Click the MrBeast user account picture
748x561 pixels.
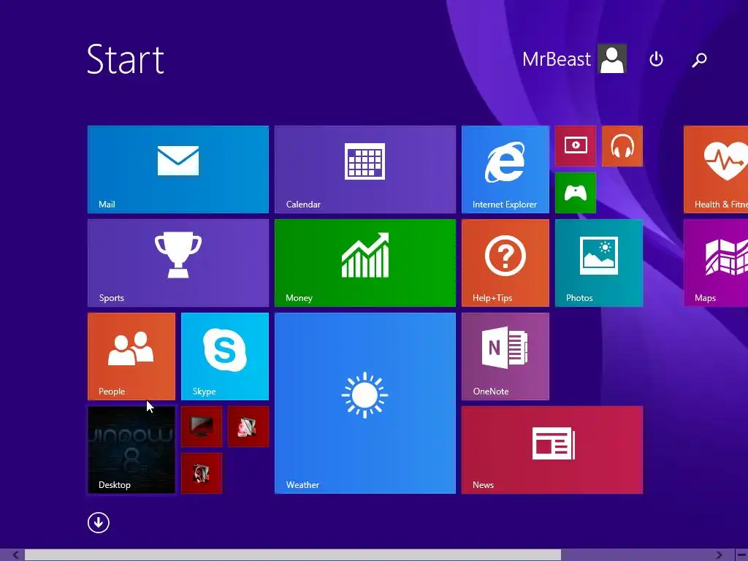pos(612,58)
